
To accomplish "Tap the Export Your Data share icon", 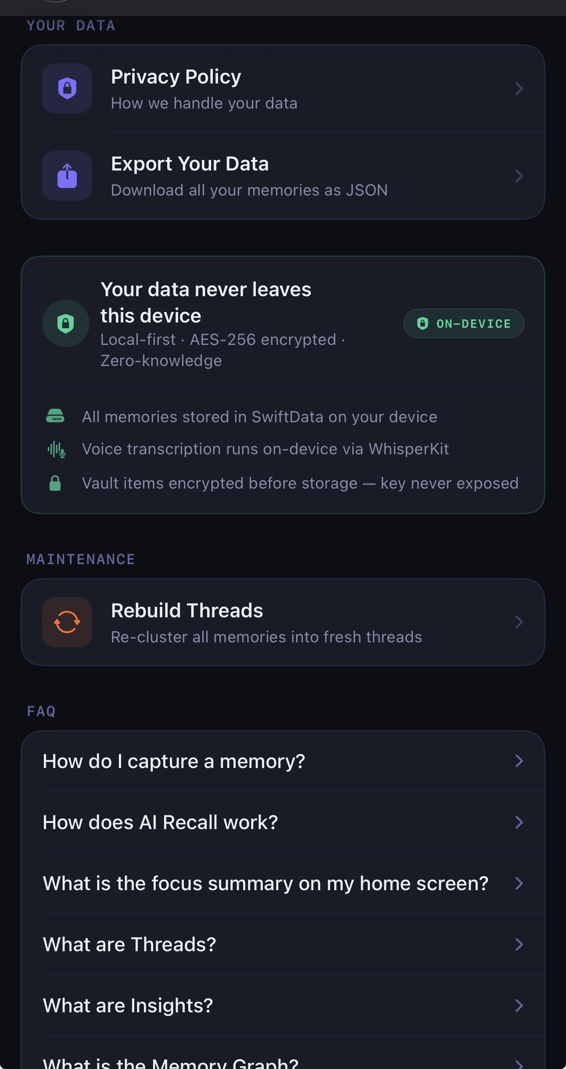I will coord(67,176).
